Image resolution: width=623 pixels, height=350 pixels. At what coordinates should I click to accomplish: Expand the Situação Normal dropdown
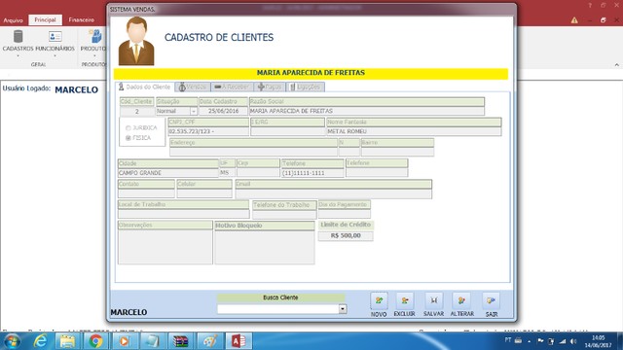tap(193, 112)
